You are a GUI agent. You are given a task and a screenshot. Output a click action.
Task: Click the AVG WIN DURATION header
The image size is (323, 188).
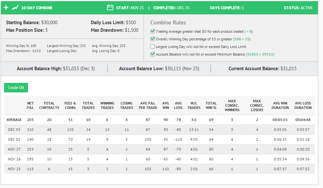280,105
